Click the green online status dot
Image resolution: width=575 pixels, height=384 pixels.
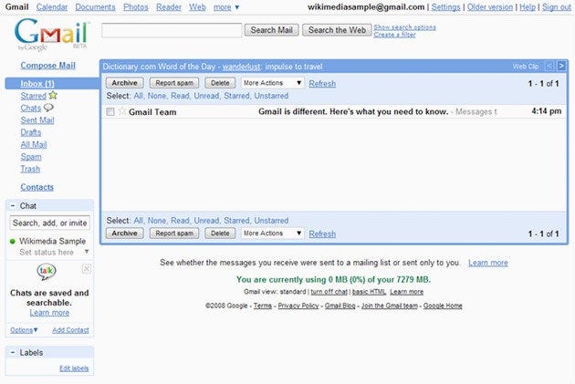point(13,241)
